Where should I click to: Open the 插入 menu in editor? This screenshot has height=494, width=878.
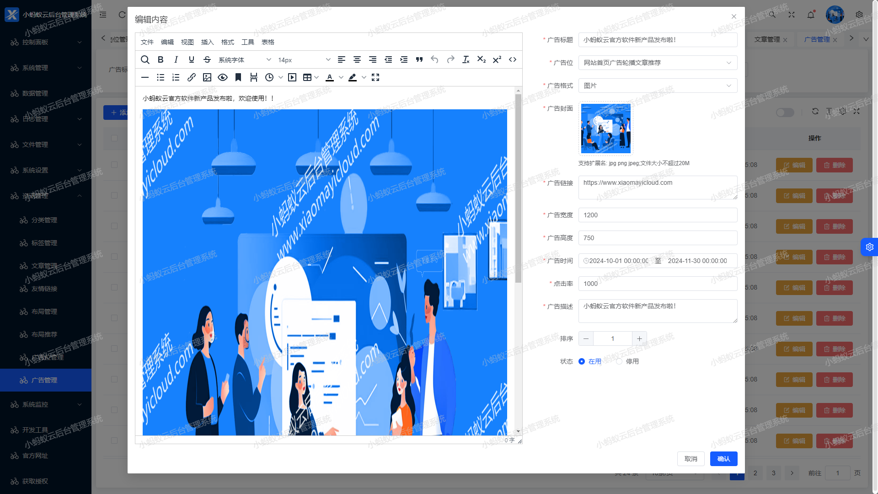coord(208,42)
